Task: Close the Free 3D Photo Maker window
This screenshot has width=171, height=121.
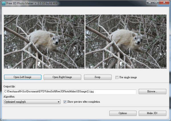Action: [164, 2]
